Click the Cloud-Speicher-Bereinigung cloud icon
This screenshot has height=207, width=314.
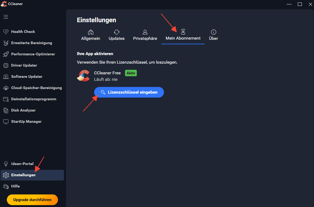[6, 88]
